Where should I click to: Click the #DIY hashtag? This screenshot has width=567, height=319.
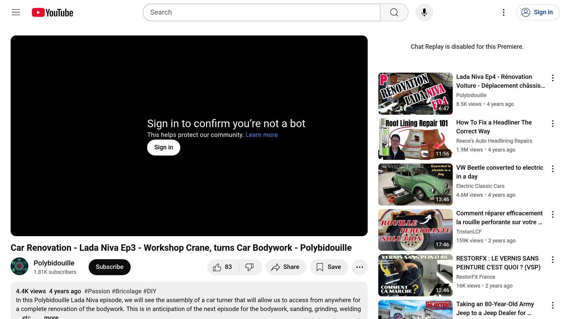(150, 291)
